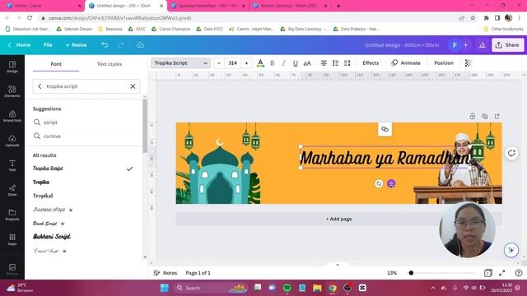Toggle bold formatting

pyautogui.click(x=273, y=63)
